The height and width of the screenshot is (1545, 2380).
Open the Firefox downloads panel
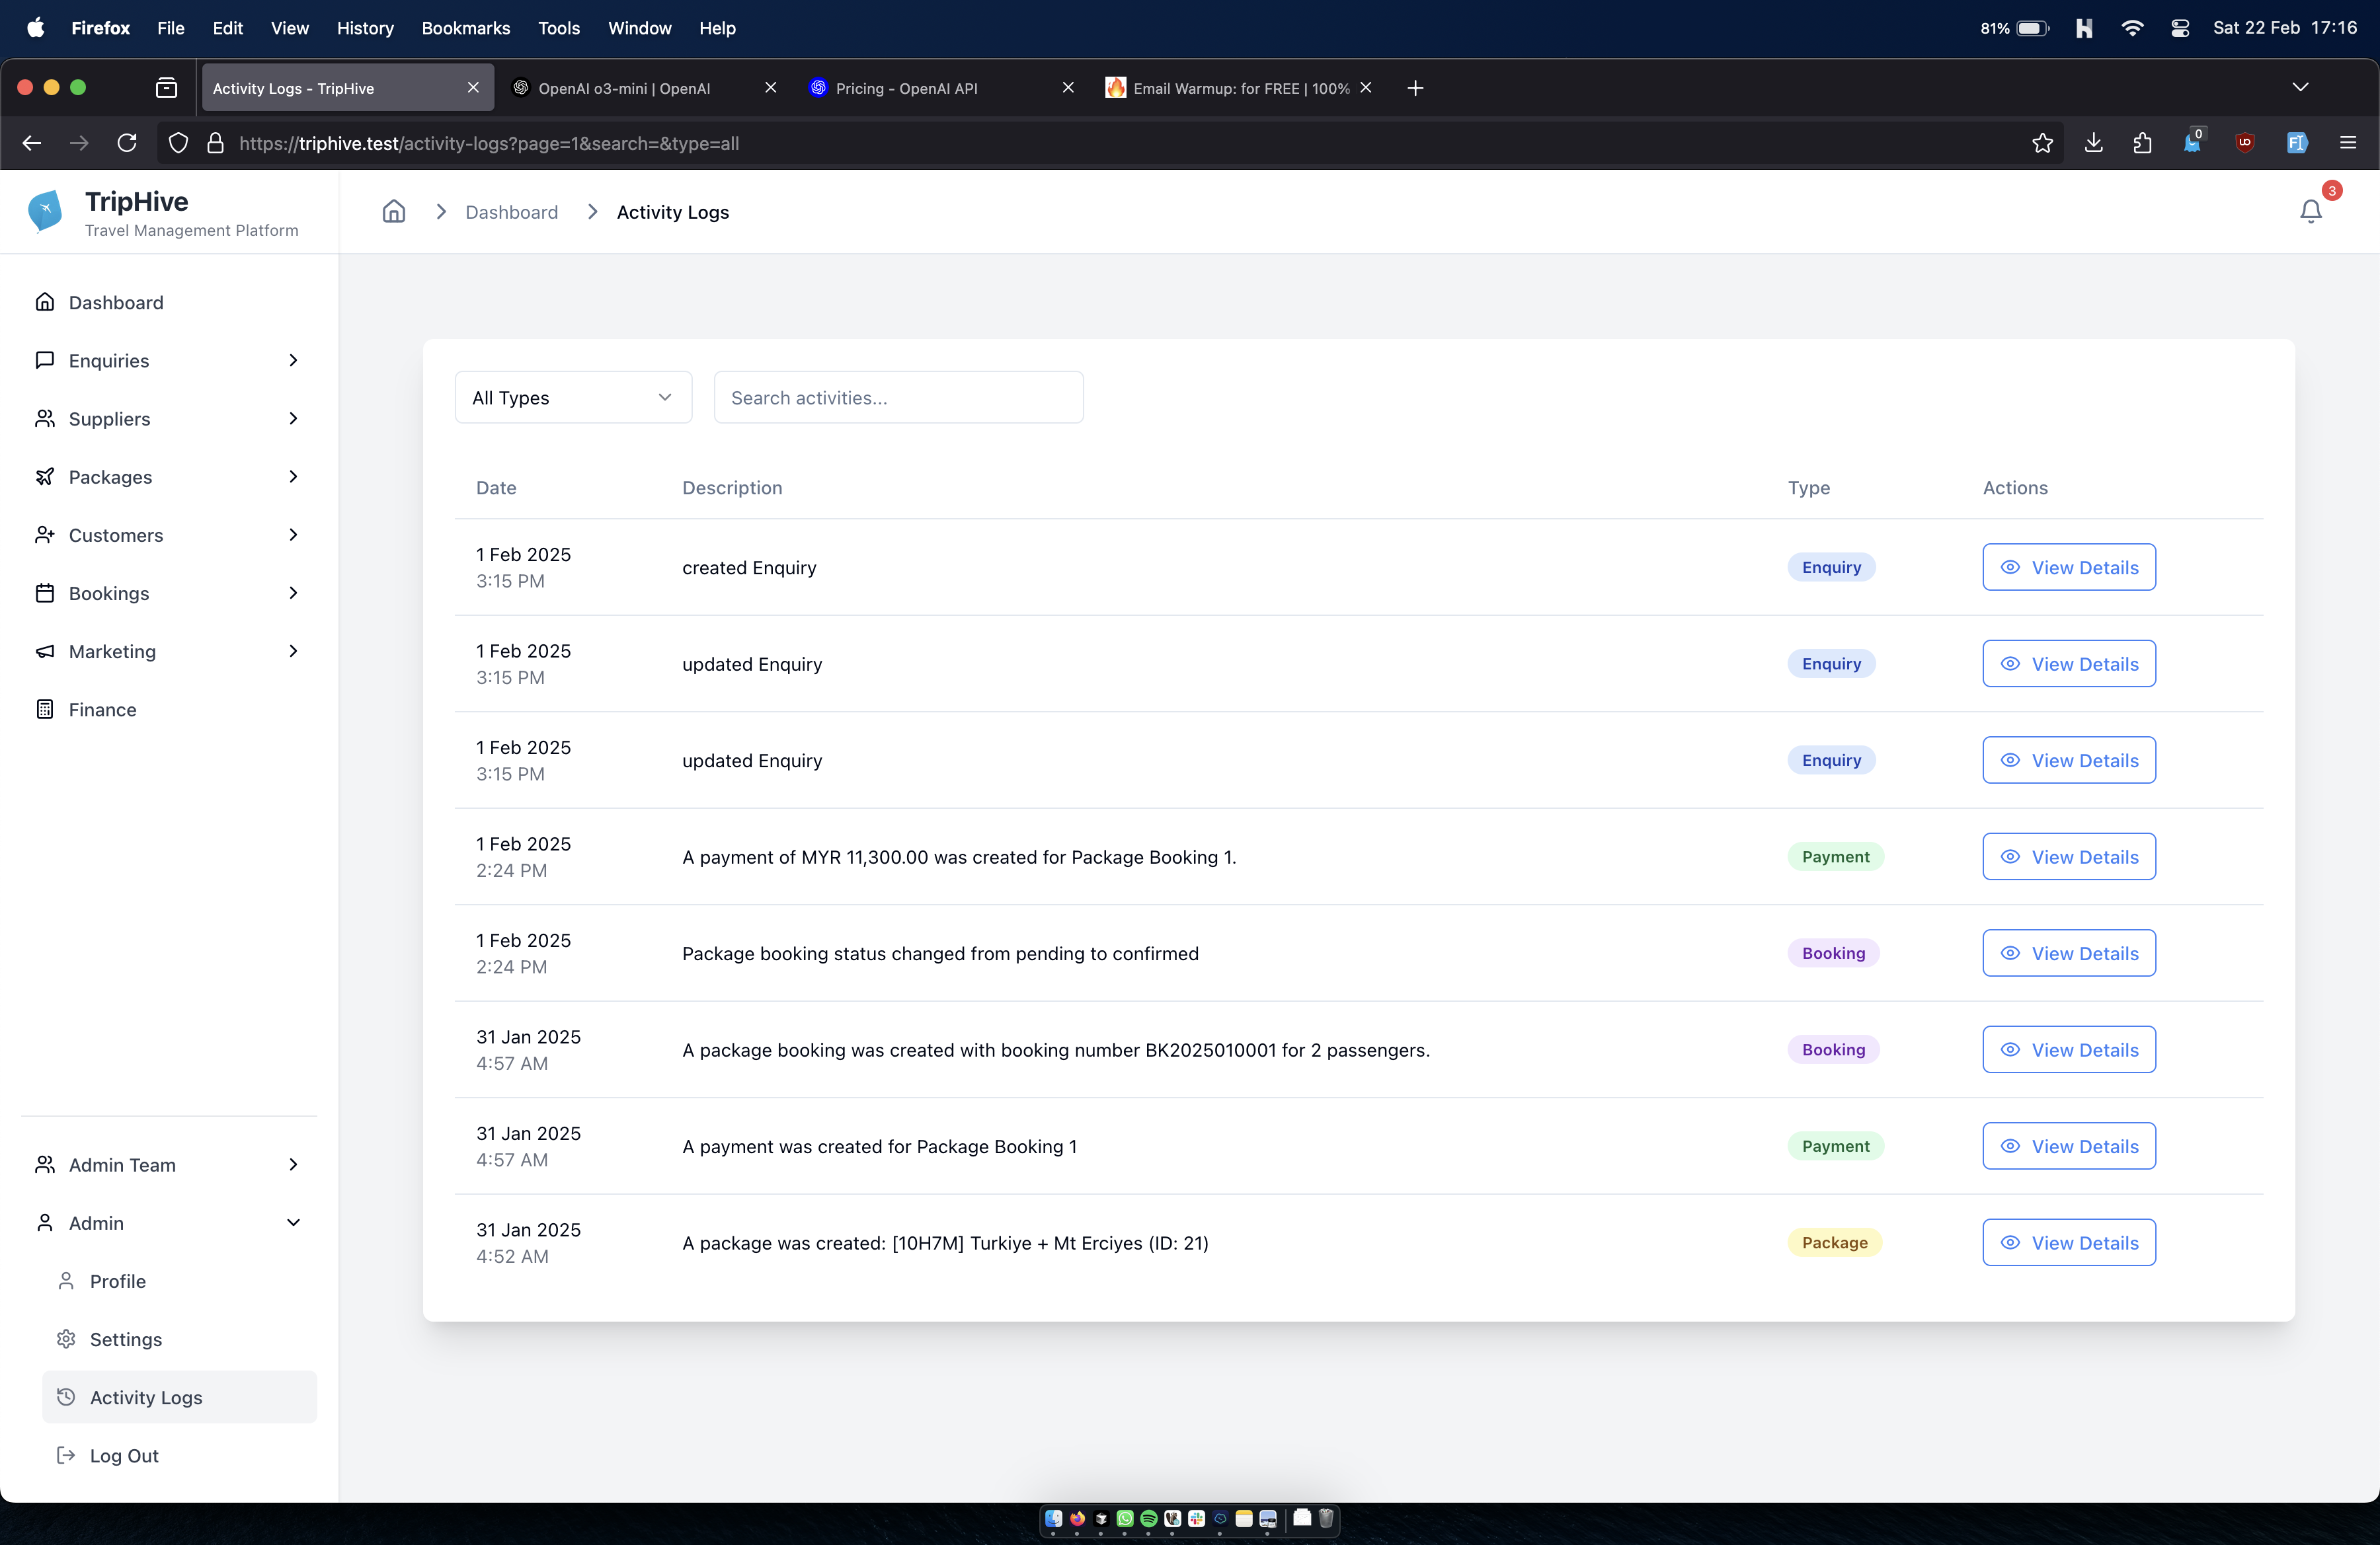(2094, 143)
